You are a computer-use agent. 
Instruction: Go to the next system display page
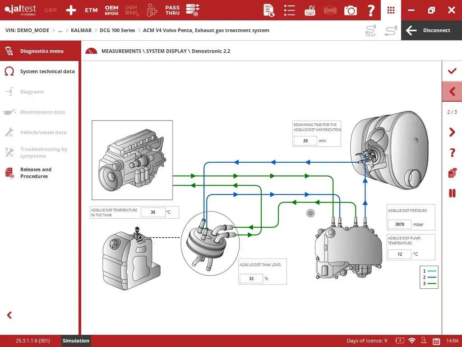452,132
